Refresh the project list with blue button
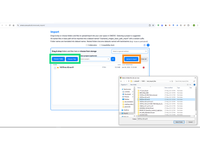This screenshot has height=150, width=200. (x=113, y=59)
